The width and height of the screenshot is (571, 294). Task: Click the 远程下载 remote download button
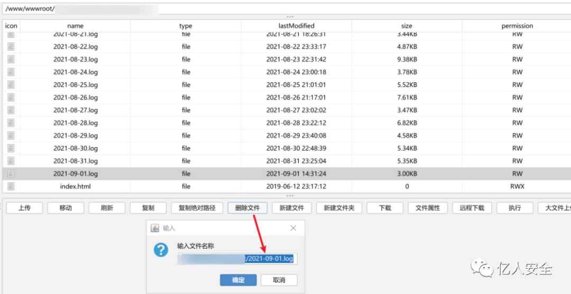(x=472, y=208)
